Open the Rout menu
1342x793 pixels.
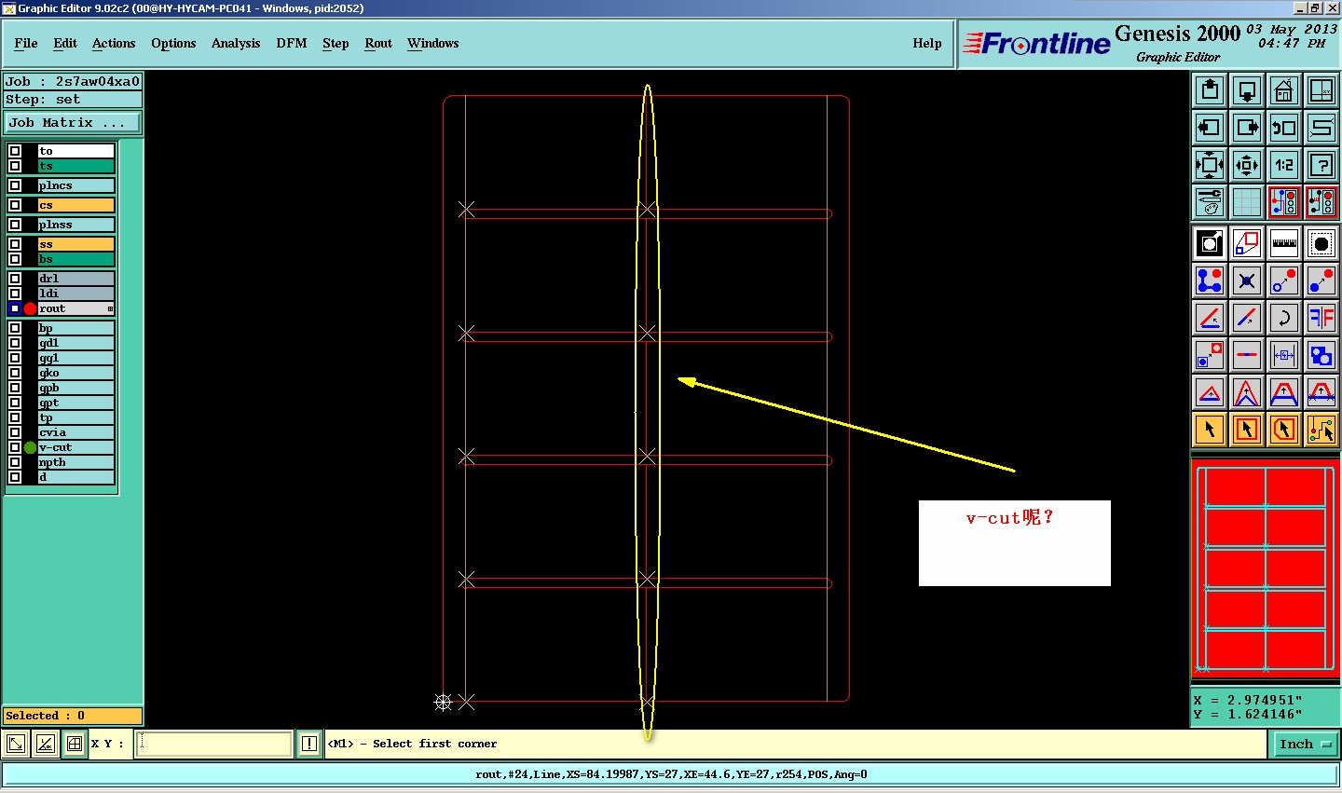pos(378,43)
